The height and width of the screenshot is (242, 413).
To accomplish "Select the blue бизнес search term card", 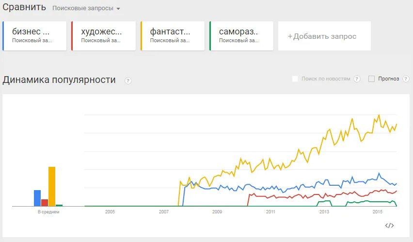I will pyautogui.click(x=34, y=36).
